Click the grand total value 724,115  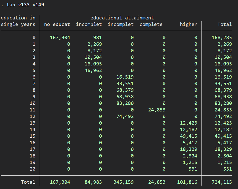(x=222, y=182)
